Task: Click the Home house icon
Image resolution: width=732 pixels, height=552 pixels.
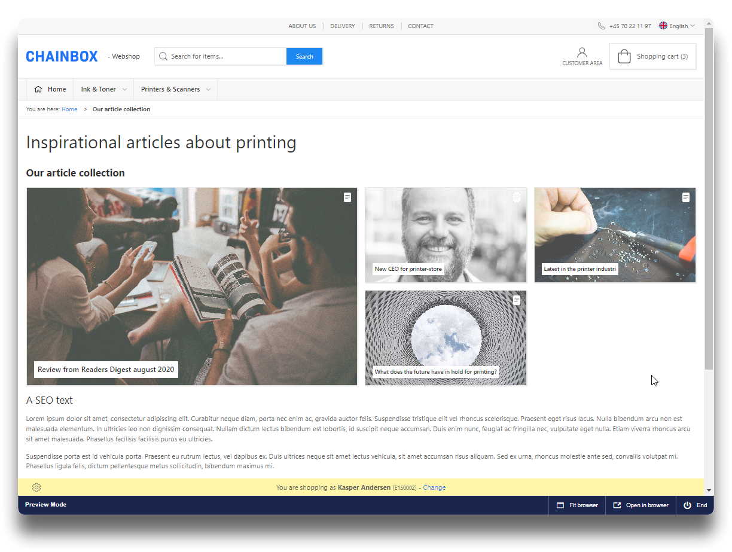Action: pos(38,89)
